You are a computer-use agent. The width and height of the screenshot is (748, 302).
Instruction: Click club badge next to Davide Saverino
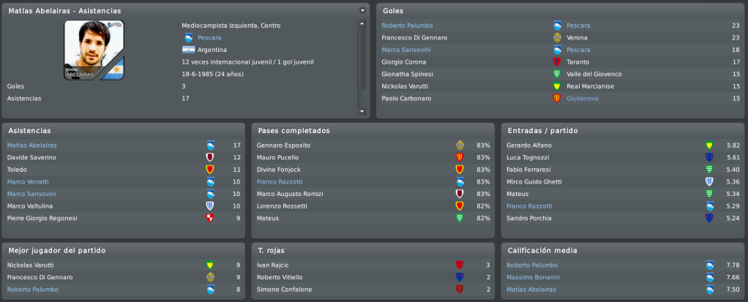[210, 157]
